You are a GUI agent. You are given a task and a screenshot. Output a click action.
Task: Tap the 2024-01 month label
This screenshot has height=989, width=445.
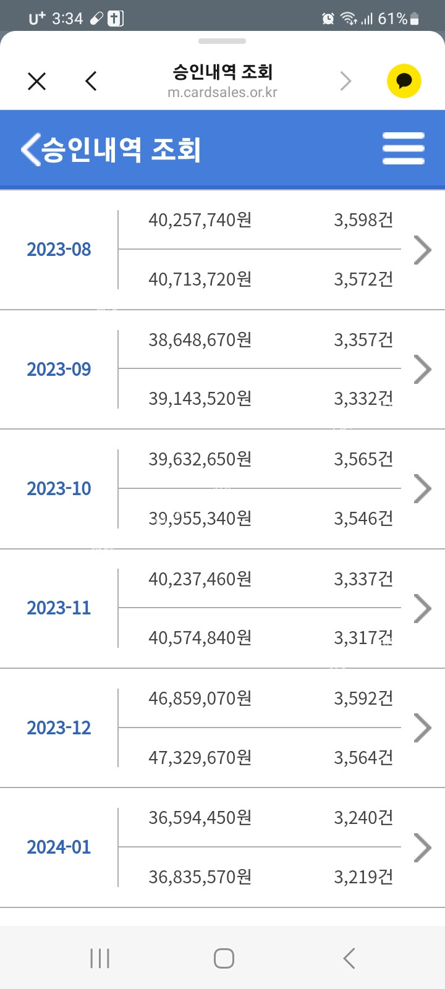coord(59,847)
